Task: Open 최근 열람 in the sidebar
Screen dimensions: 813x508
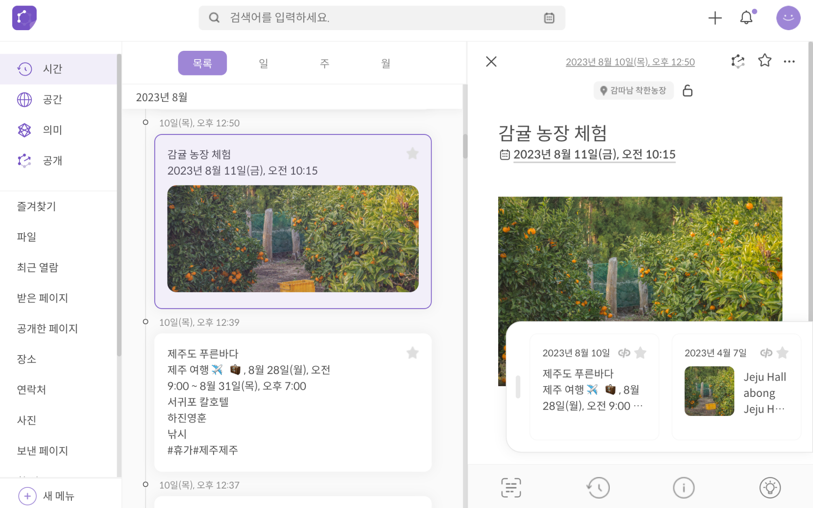Action: coord(38,267)
